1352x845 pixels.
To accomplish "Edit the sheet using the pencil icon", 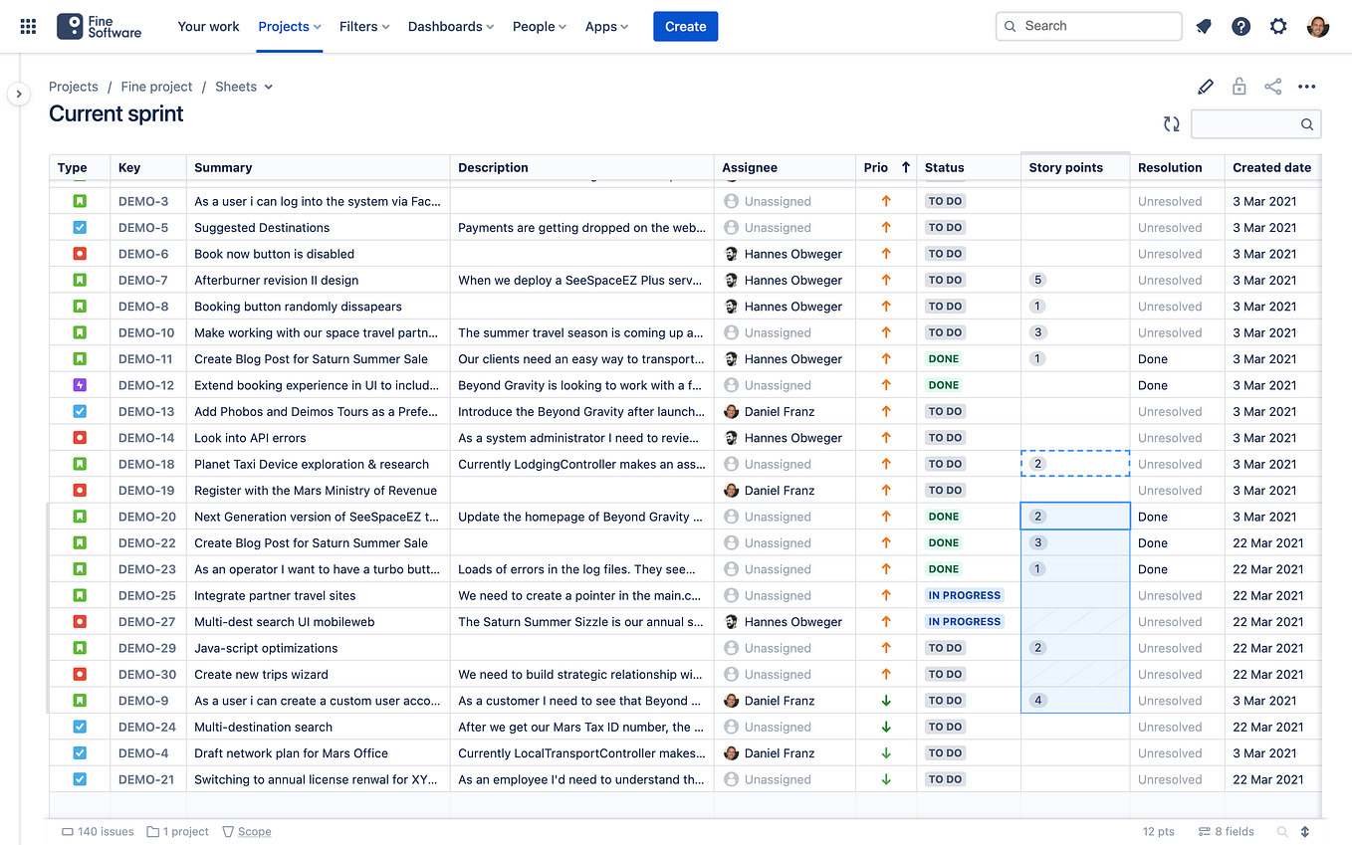I will pyautogui.click(x=1205, y=87).
